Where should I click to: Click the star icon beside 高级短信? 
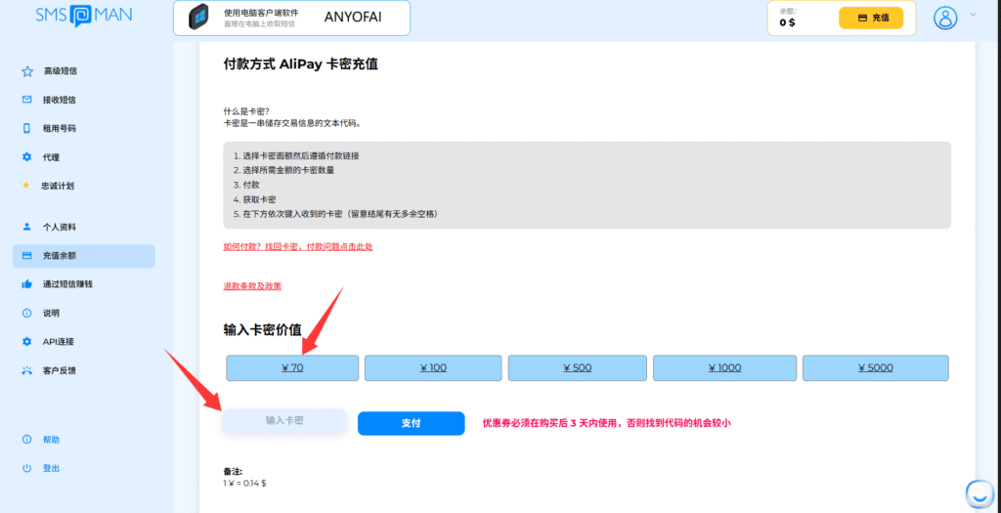tap(26, 71)
